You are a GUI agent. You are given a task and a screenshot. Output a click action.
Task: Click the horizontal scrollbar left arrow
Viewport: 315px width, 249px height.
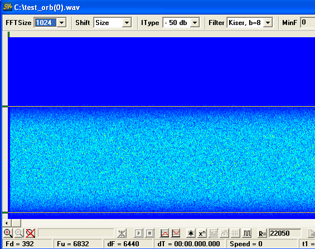coord(7,223)
